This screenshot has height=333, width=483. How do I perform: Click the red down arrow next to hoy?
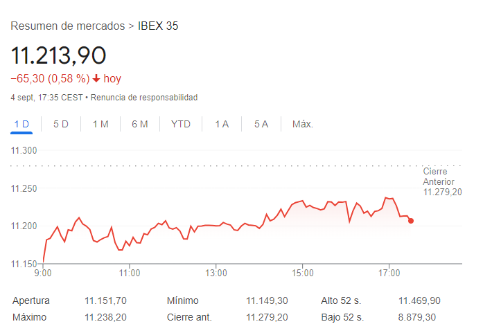[x=96, y=79]
